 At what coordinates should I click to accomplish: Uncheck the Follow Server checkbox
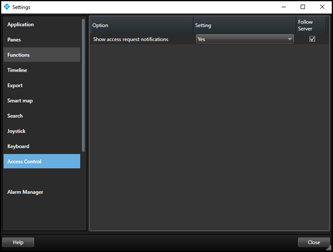click(312, 39)
